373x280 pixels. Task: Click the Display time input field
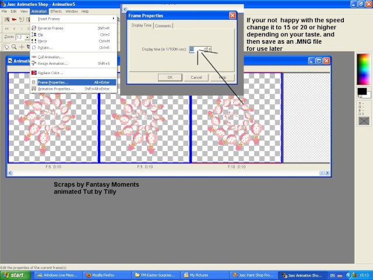click(x=196, y=49)
